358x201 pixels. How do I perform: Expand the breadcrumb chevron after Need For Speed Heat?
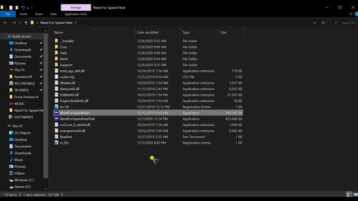tap(76, 22)
